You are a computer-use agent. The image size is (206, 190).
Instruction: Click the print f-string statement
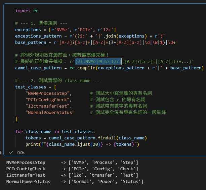point(82,144)
